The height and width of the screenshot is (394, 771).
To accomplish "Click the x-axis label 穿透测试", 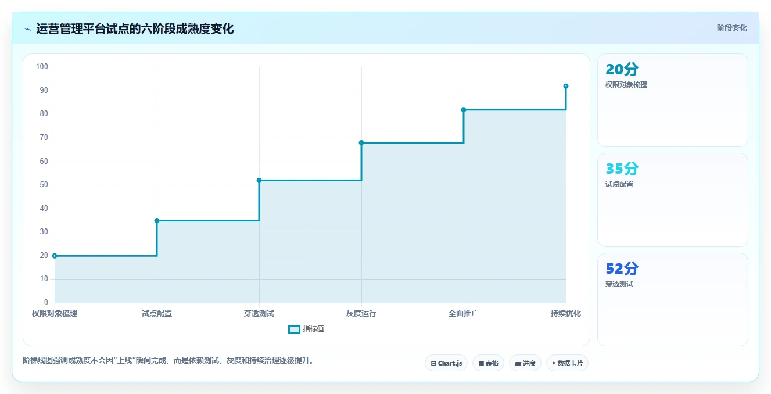I will pyautogui.click(x=259, y=313).
